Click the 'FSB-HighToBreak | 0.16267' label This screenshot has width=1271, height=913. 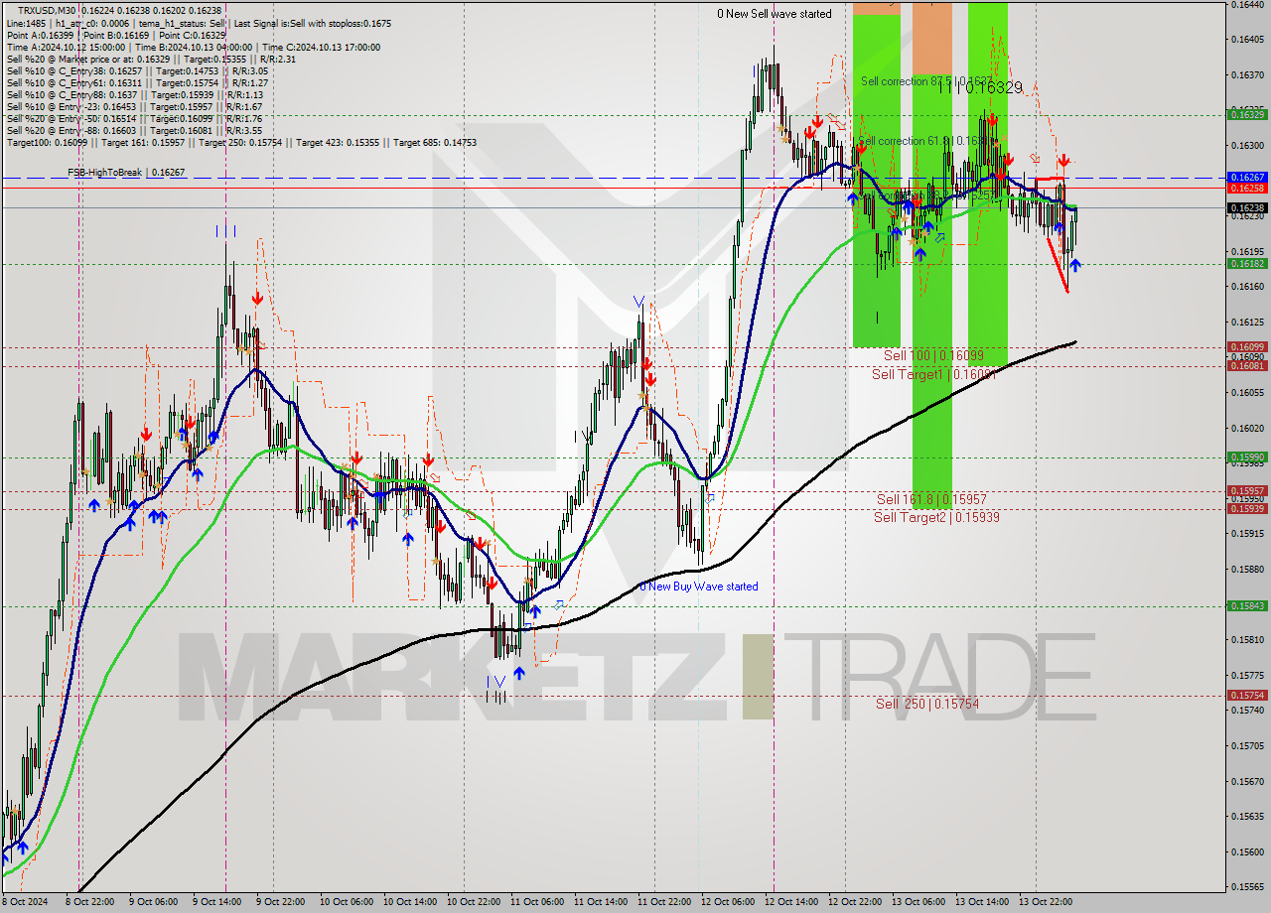(126, 173)
